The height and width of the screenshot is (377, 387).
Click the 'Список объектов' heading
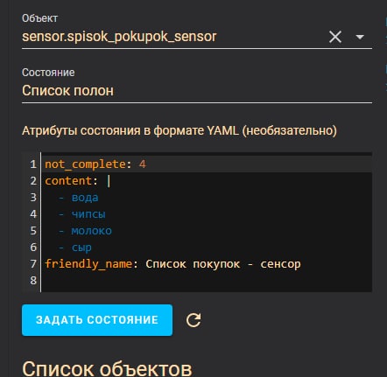(x=107, y=369)
